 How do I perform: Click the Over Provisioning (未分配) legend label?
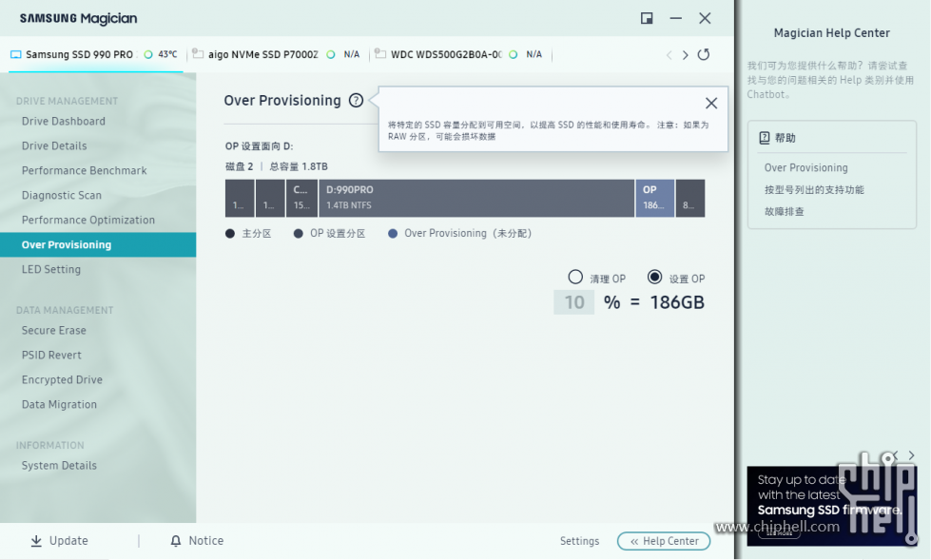click(468, 233)
